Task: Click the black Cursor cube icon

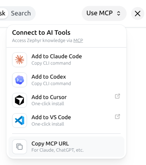Action: 20,100
